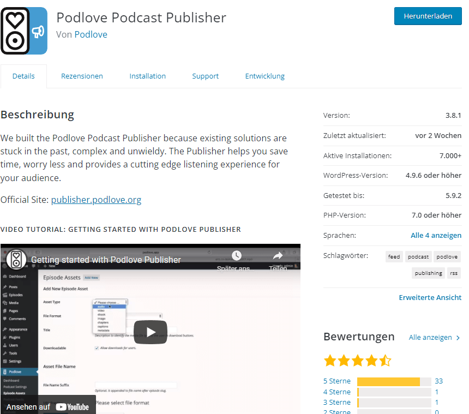Click the Podlove channel avatar in video
Screen dimensions: 469x414
[16, 260]
